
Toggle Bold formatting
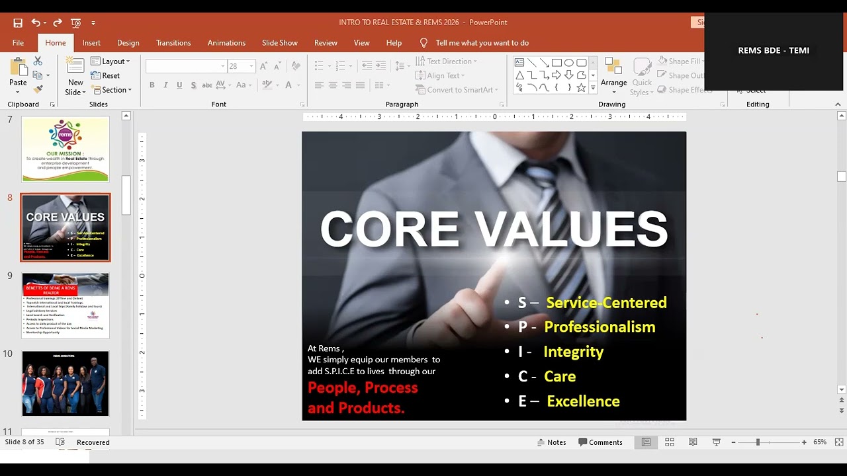pyautogui.click(x=152, y=85)
